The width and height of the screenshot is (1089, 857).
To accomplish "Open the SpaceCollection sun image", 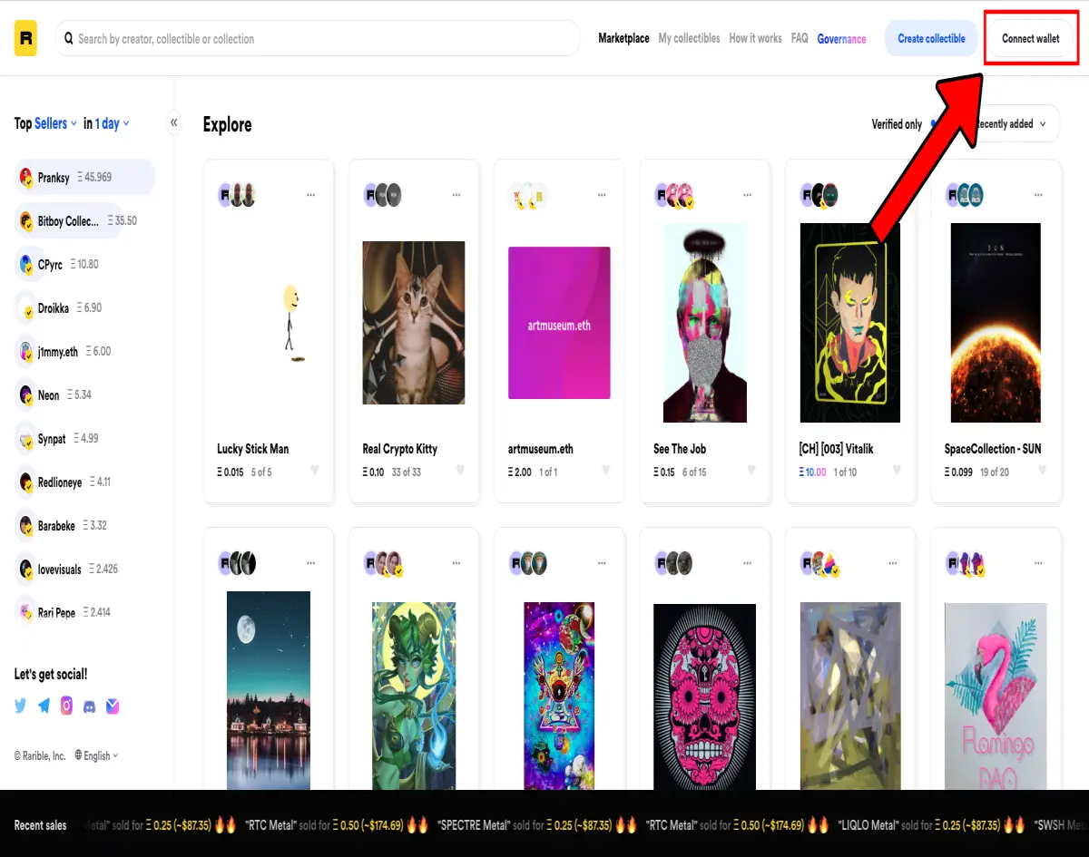I will pos(996,323).
